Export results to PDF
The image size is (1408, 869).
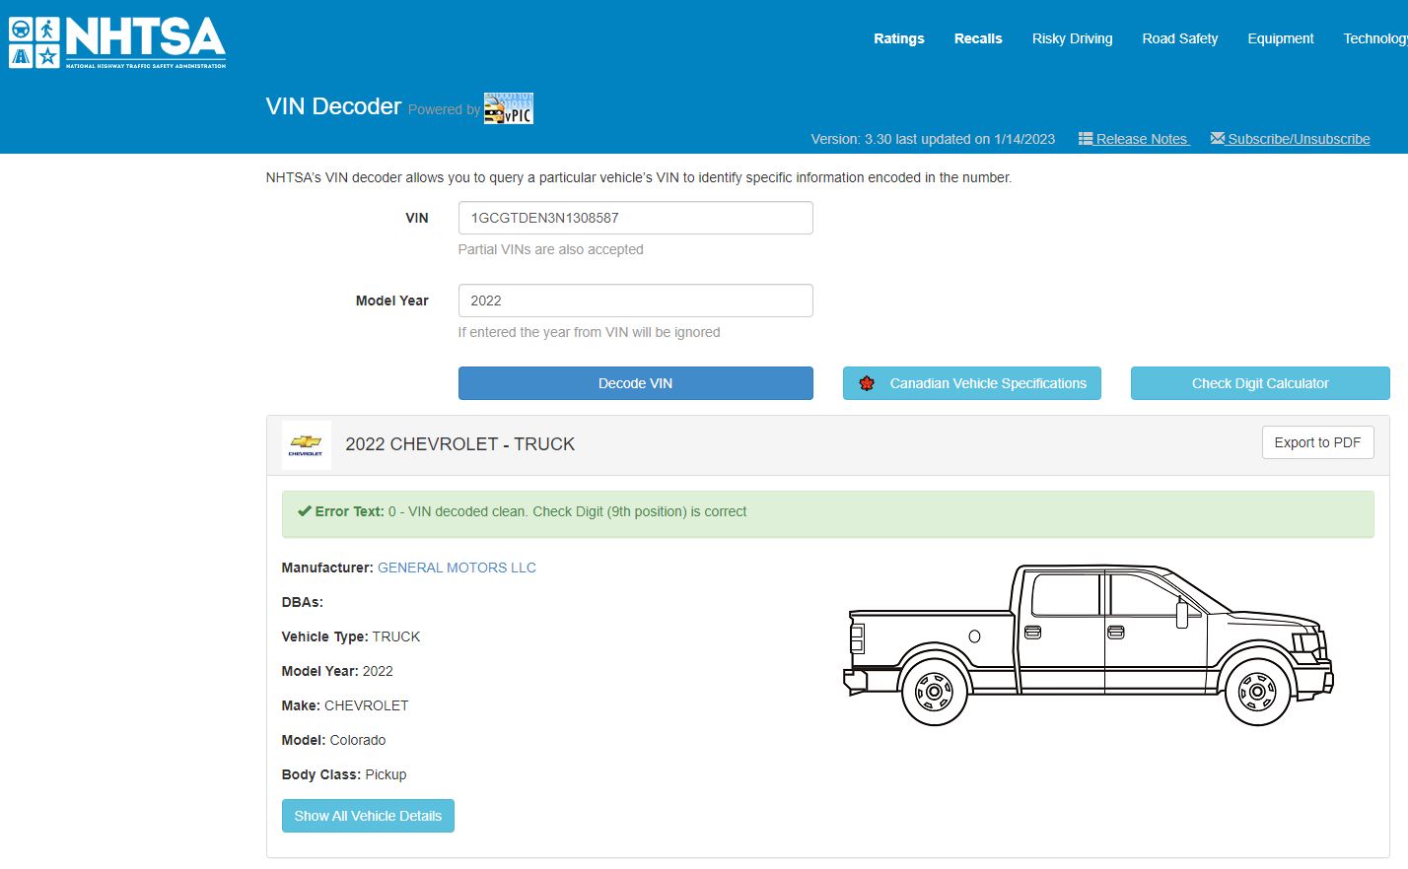[x=1317, y=442]
